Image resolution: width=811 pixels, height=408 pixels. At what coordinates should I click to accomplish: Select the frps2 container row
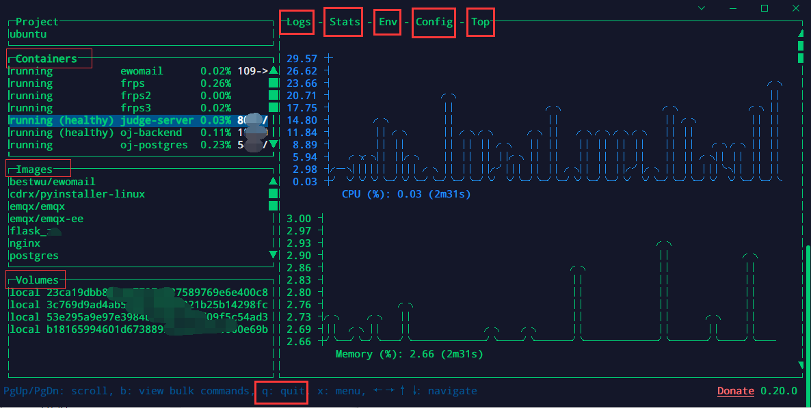point(135,96)
